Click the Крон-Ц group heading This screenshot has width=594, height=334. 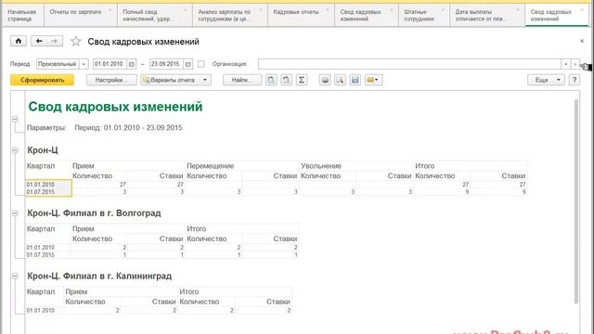pos(43,150)
